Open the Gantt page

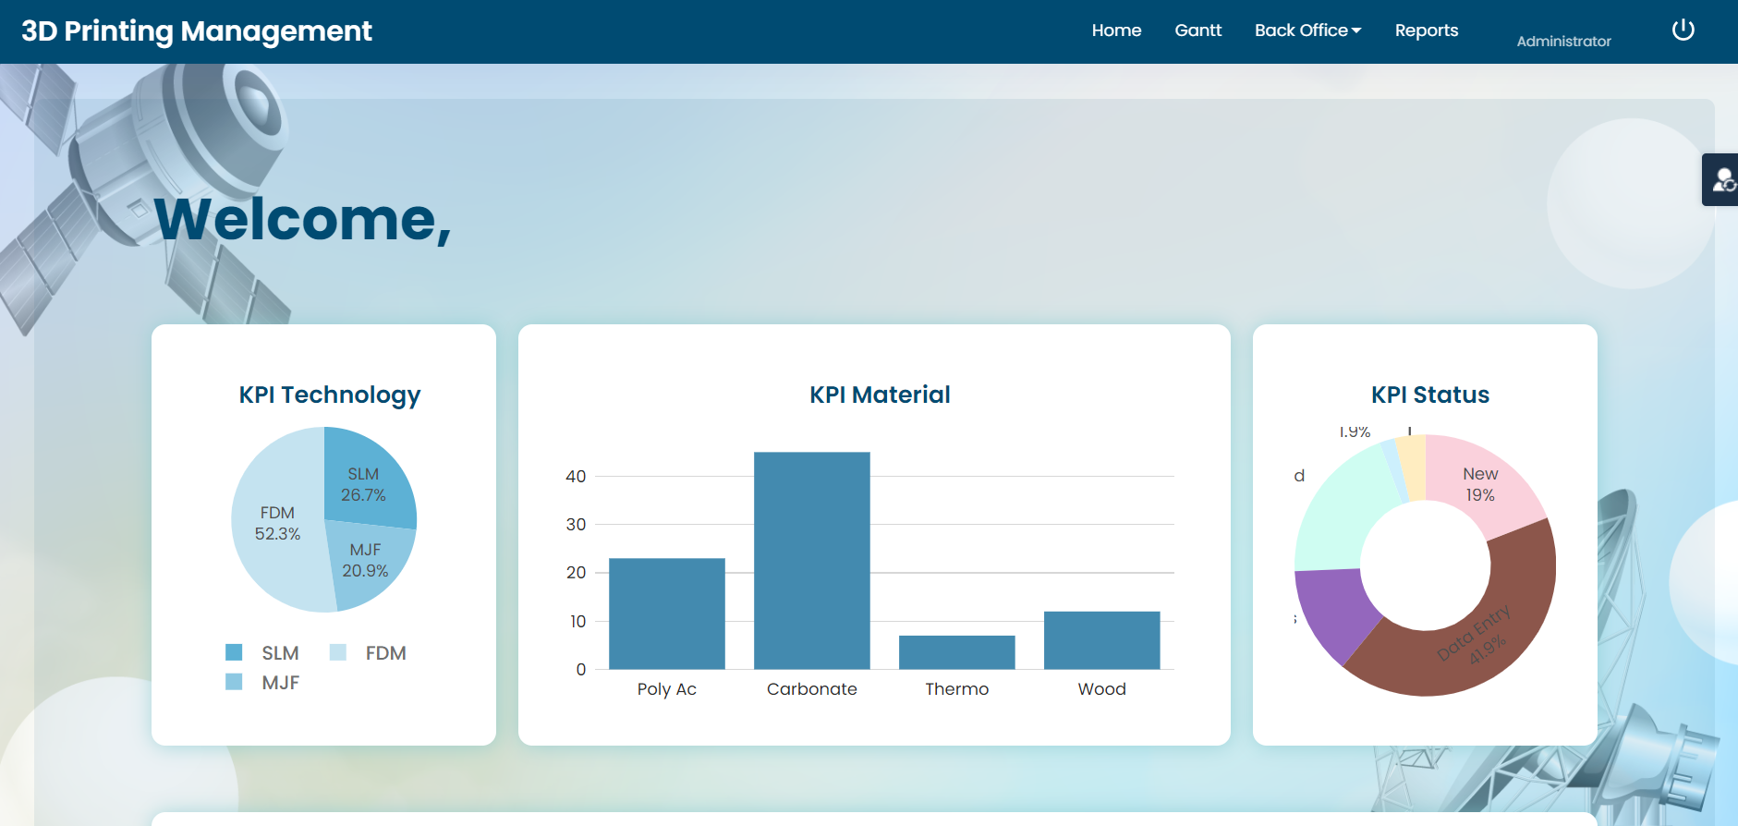1197,30
